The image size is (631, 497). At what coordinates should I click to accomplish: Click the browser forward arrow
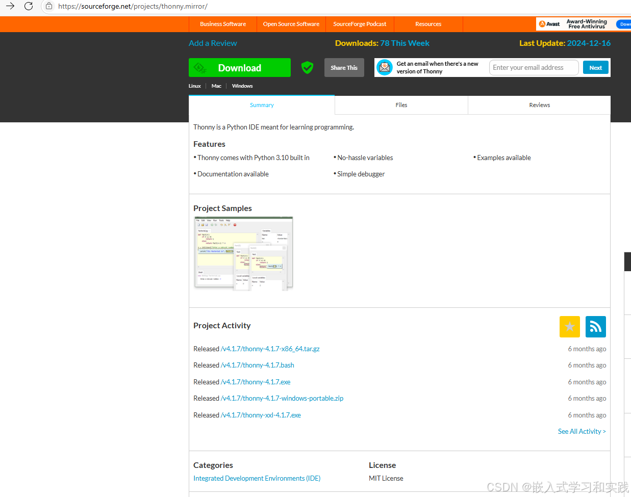point(10,6)
